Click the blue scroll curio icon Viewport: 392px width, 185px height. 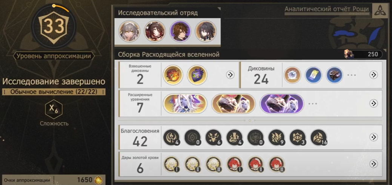[x=314, y=75]
